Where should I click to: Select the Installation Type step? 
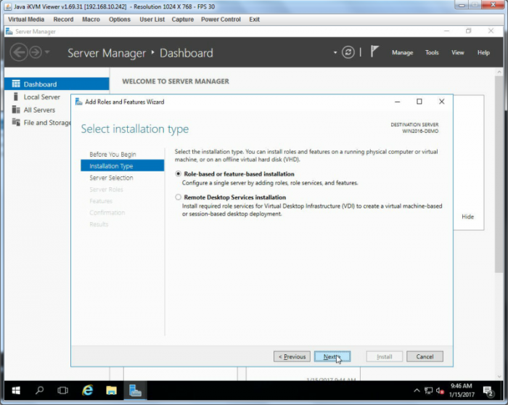(x=122, y=166)
